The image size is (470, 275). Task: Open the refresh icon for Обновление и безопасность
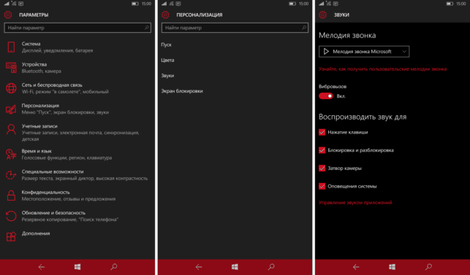pyautogui.click(x=11, y=216)
